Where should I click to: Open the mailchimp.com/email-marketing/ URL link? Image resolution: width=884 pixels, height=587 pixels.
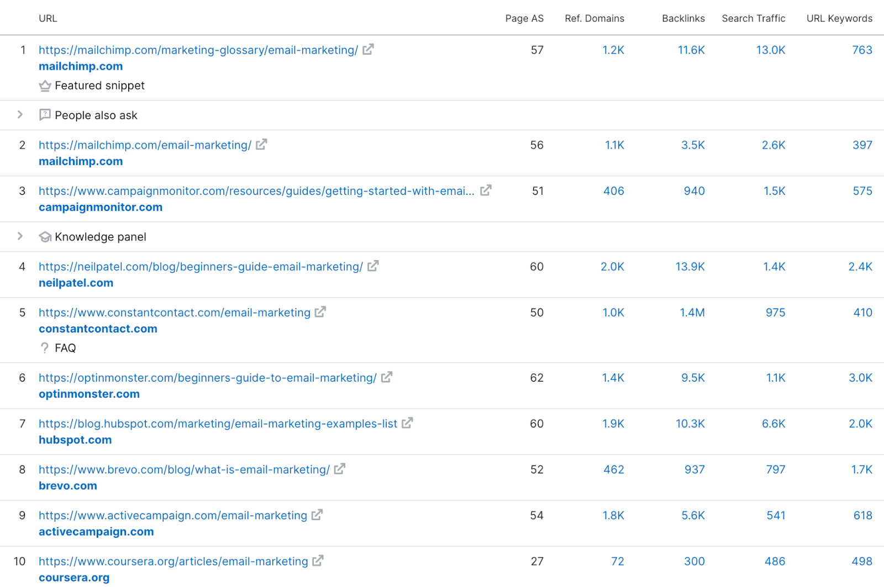[x=145, y=145]
